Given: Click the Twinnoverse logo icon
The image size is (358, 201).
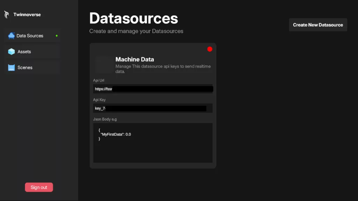Looking at the screenshot, I should 7,14.
